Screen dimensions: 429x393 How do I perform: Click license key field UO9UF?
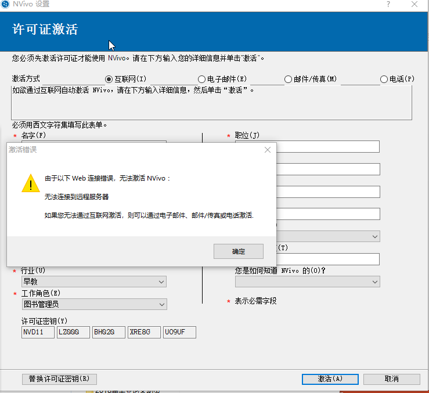click(179, 332)
